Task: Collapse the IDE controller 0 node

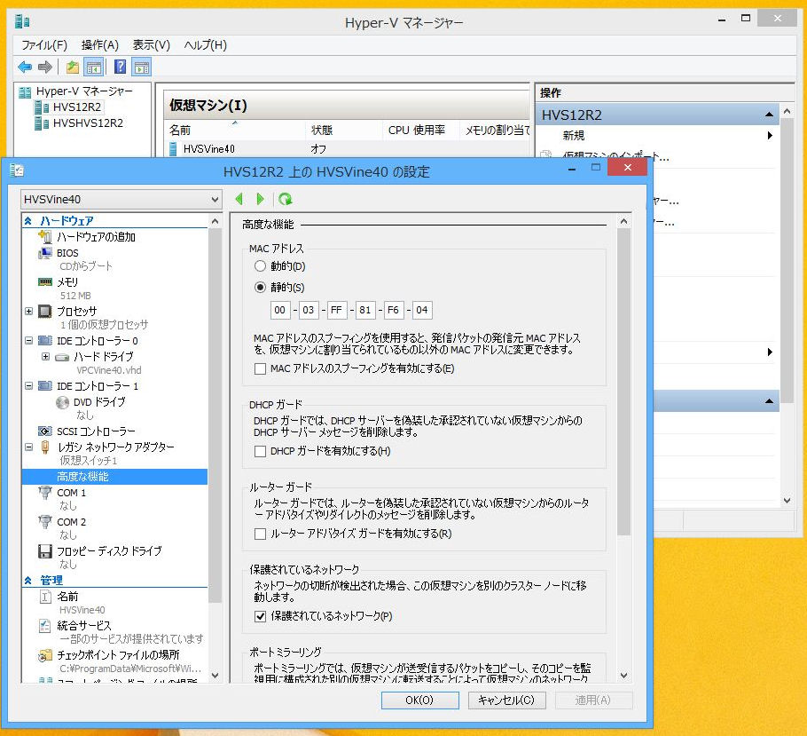Action: (x=29, y=341)
